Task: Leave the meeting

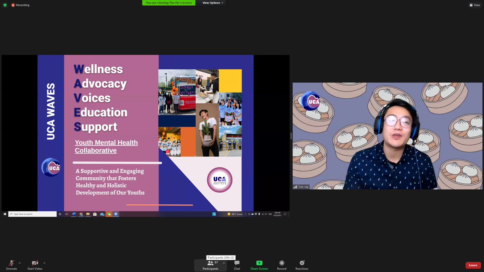Action: [473, 265]
